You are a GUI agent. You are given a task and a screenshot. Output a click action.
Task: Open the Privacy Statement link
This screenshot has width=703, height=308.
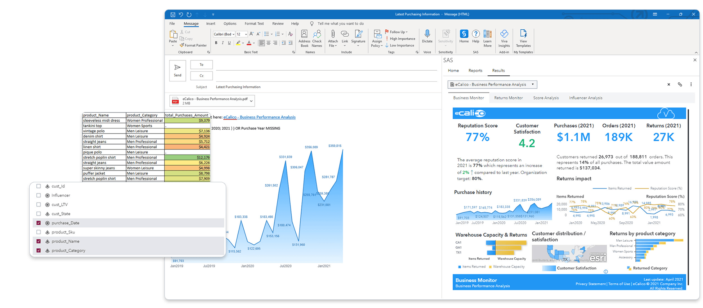tap(591, 284)
